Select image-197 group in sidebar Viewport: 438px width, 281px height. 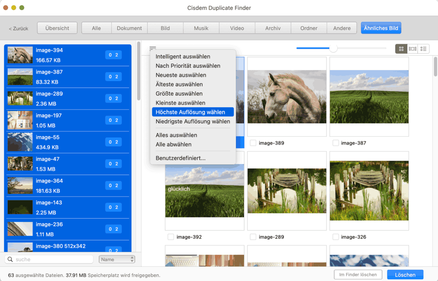(x=68, y=120)
